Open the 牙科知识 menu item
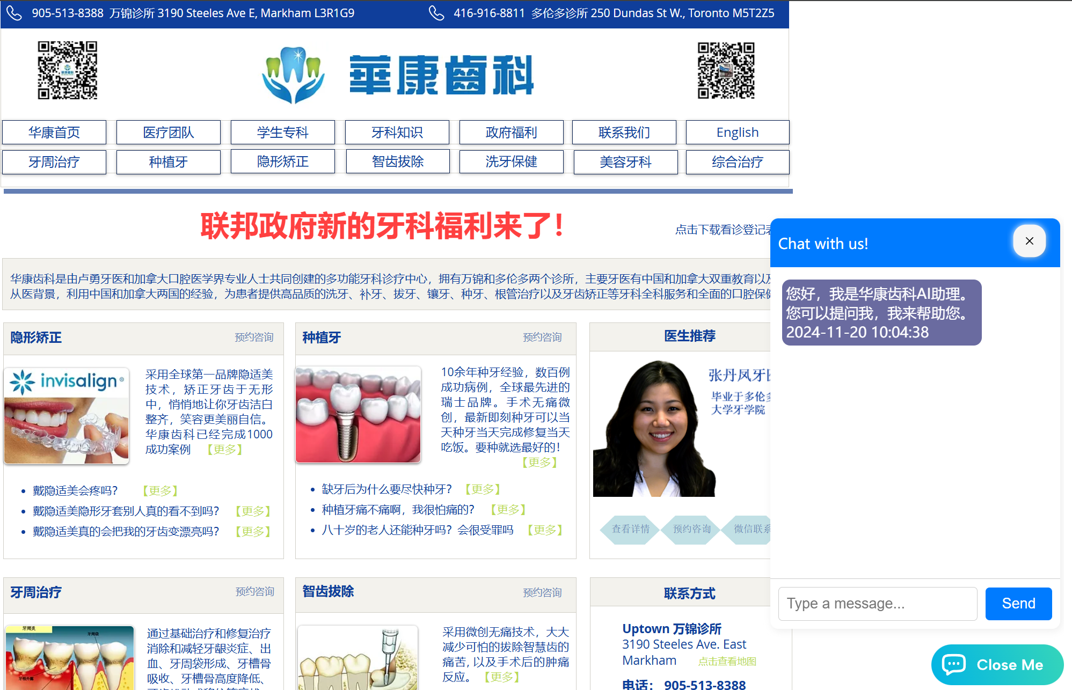 pyautogui.click(x=397, y=132)
